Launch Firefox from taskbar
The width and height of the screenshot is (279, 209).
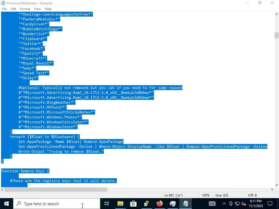160,204
